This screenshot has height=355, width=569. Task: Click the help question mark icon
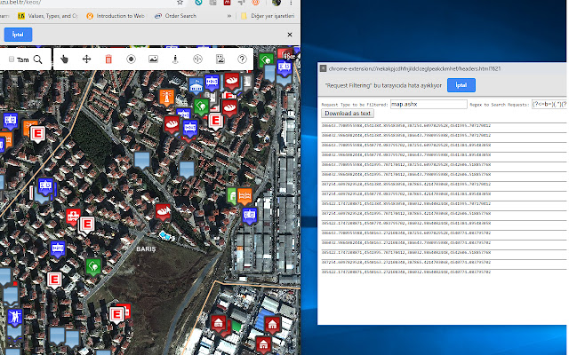coord(242,59)
